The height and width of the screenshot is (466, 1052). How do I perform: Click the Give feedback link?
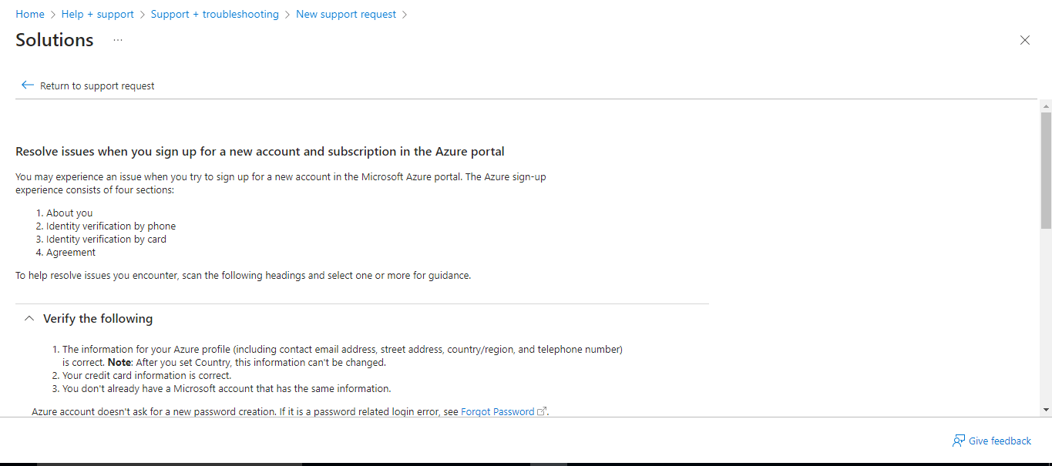tap(1000, 440)
